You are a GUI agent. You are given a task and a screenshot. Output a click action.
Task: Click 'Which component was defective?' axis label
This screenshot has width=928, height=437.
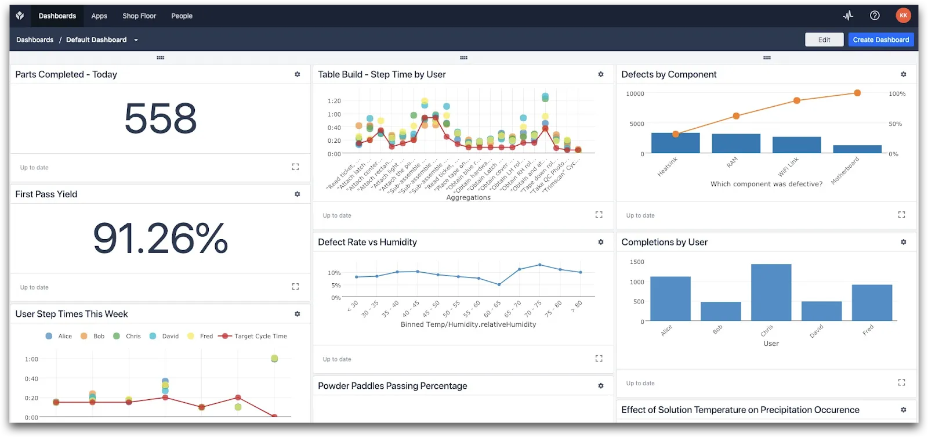[x=766, y=184]
